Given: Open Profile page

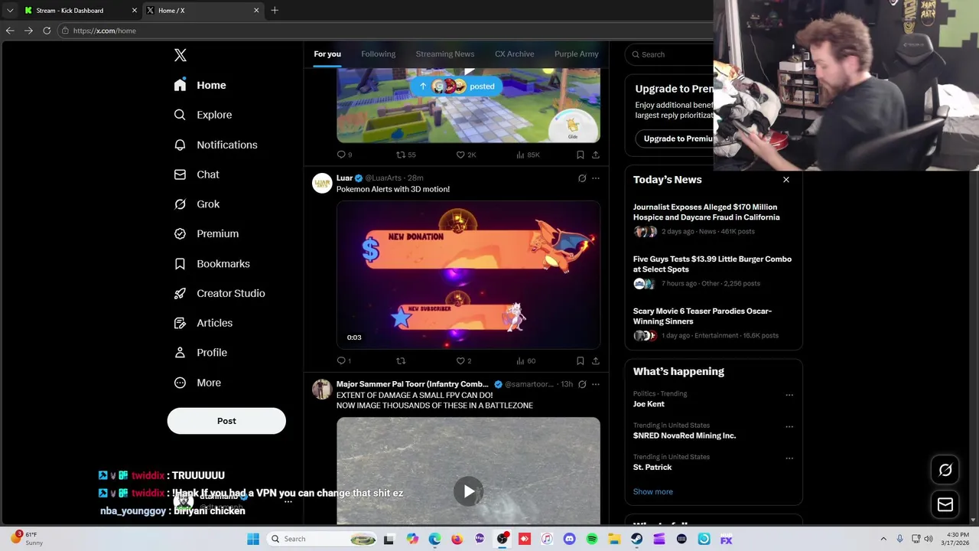Looking at the screenshot, I should point(200,353).
